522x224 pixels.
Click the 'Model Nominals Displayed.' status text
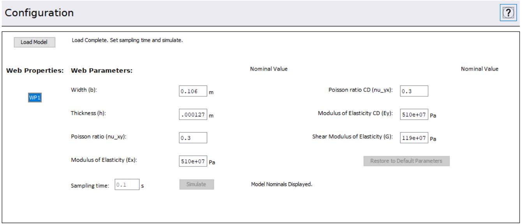coord(281,184)
